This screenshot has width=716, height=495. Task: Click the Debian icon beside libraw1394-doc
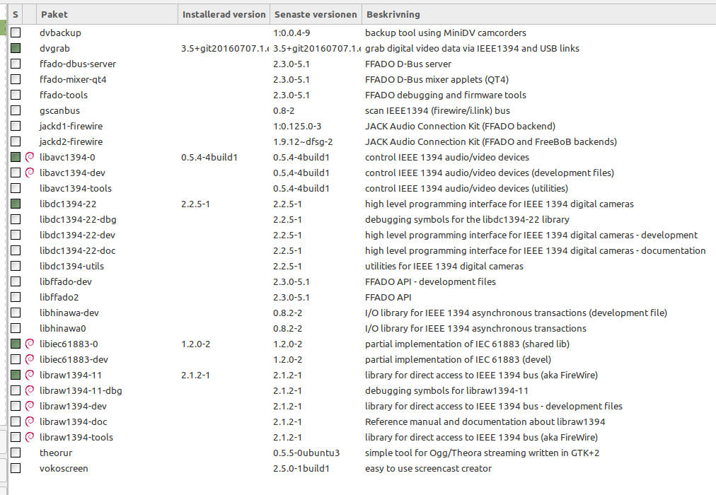(x=30, y=421)
